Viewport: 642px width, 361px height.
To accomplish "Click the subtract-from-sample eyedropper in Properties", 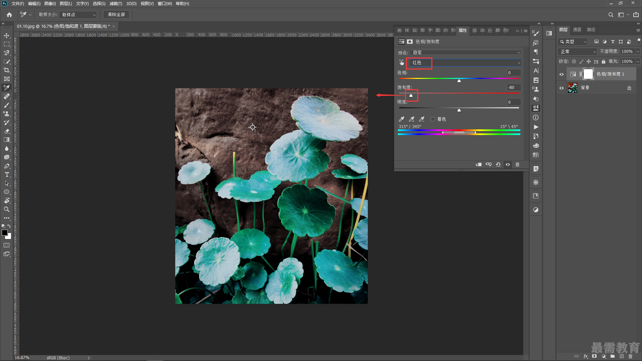I will coord(422,119).
